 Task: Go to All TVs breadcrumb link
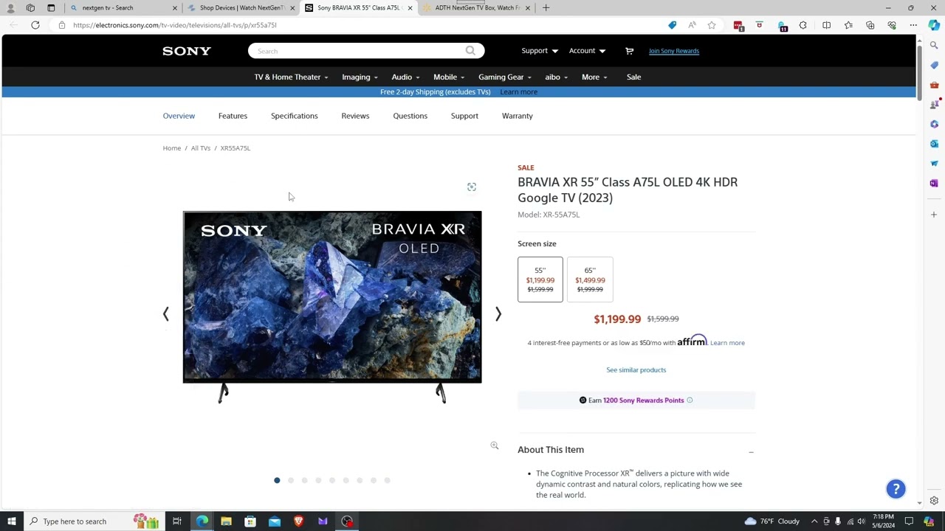point(201,148)
